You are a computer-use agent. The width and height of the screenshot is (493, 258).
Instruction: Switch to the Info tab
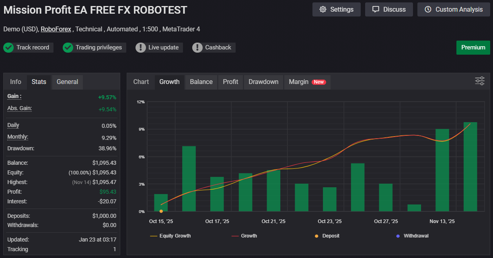pyautogui.click(x=16, y=82)
